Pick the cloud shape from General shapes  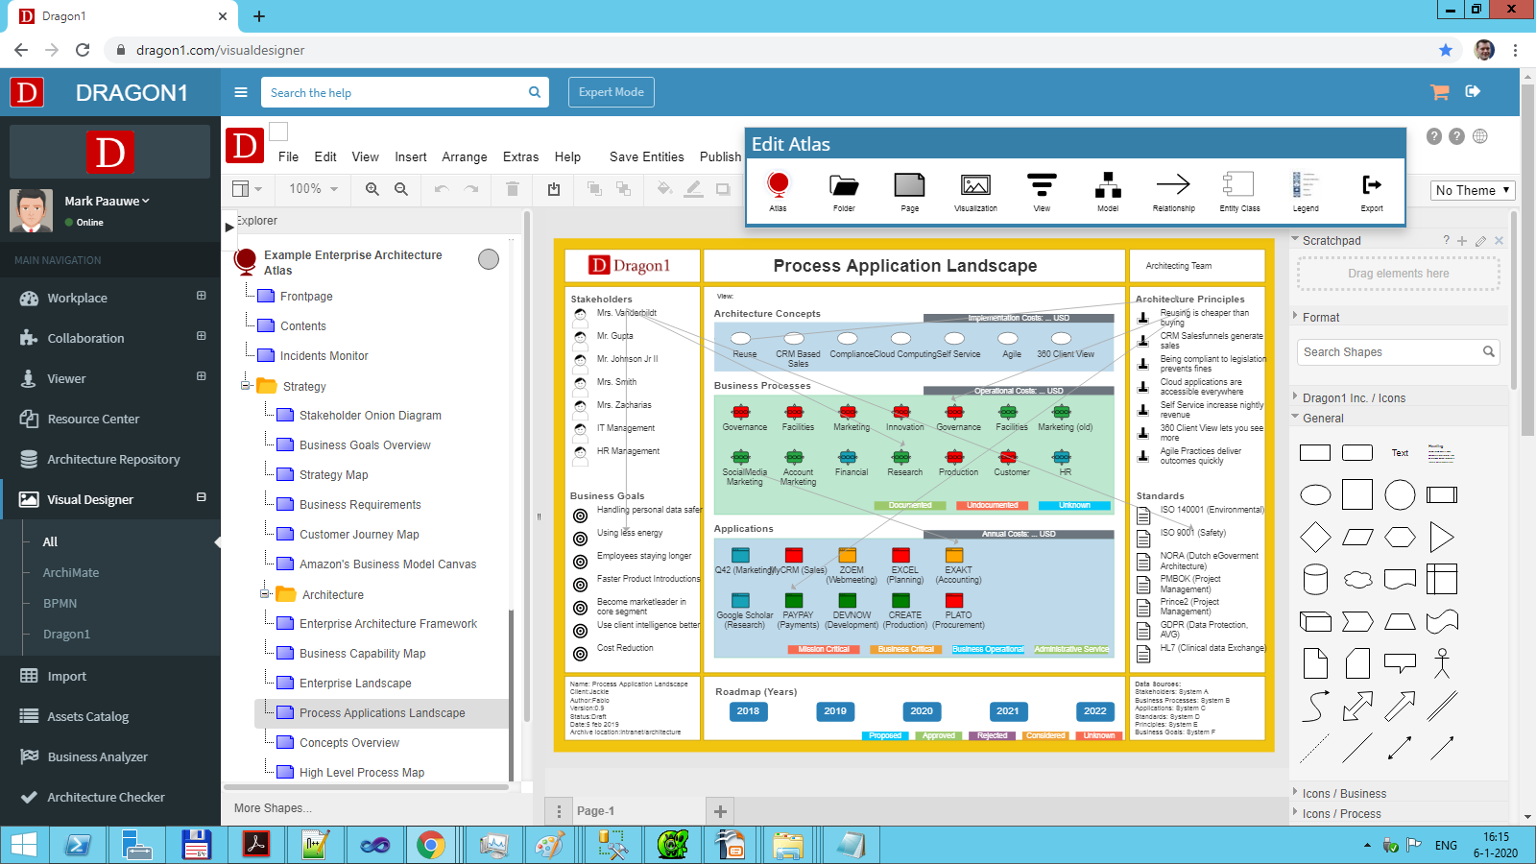[1357, 580]
